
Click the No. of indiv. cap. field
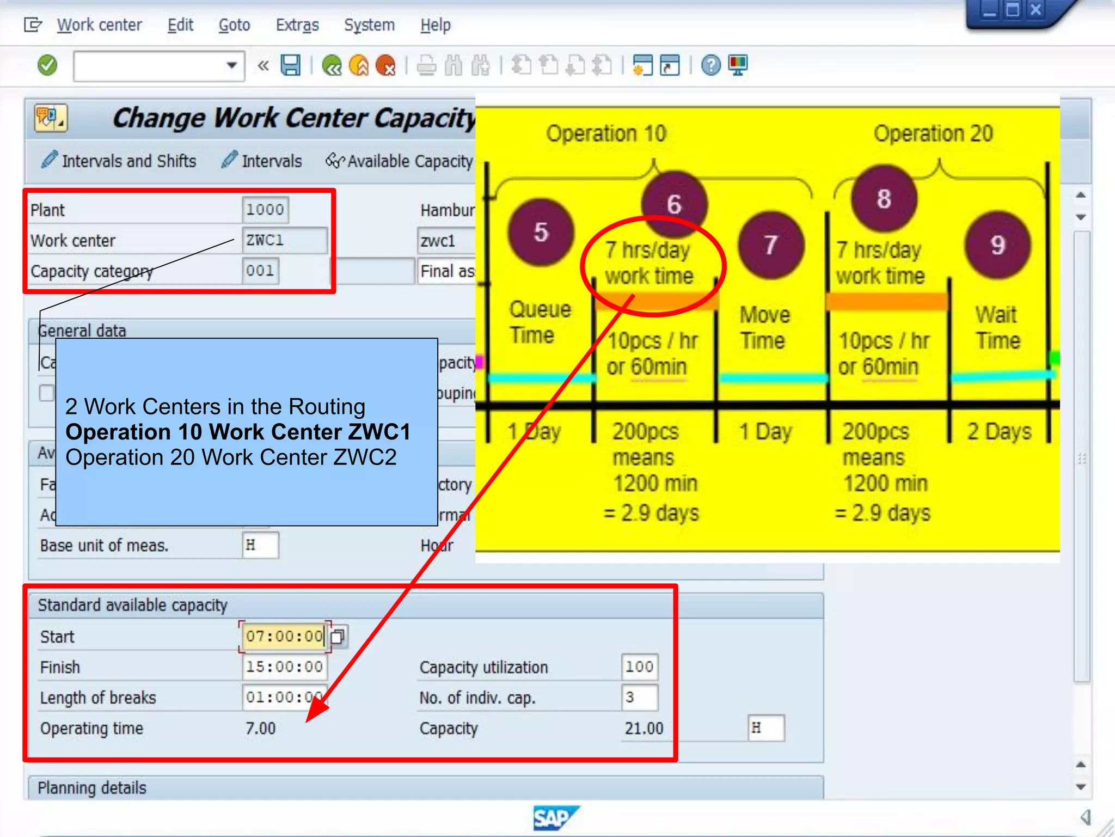click(x=640, y=697)
